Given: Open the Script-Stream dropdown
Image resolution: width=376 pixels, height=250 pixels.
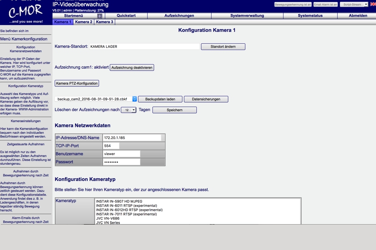Looking at the screenshot, I should (x=354, y=5).
